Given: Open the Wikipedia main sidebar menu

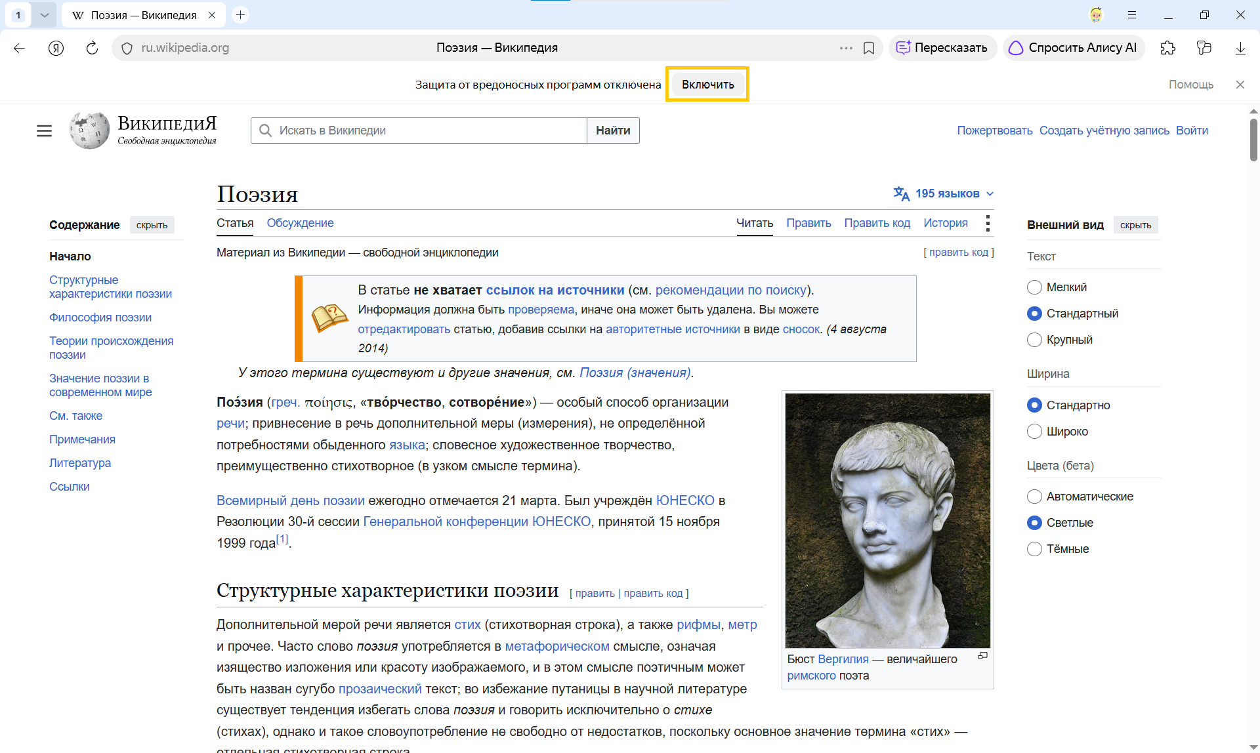Looking at the screenshot, I should click(44, 131).
